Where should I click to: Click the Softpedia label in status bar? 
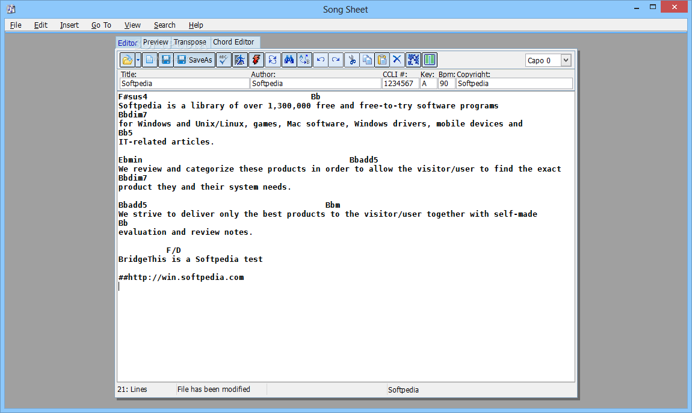[x=403, y=390]
